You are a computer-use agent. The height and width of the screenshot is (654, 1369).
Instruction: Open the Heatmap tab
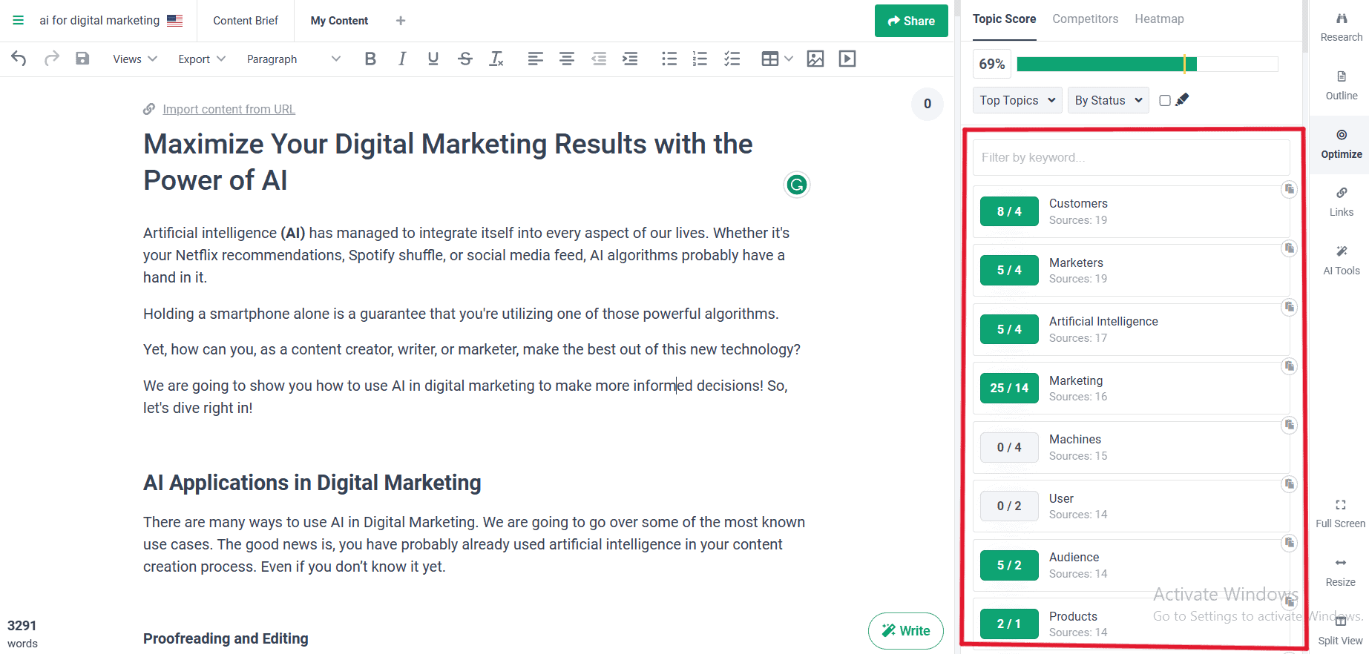tap(1159, 19)
